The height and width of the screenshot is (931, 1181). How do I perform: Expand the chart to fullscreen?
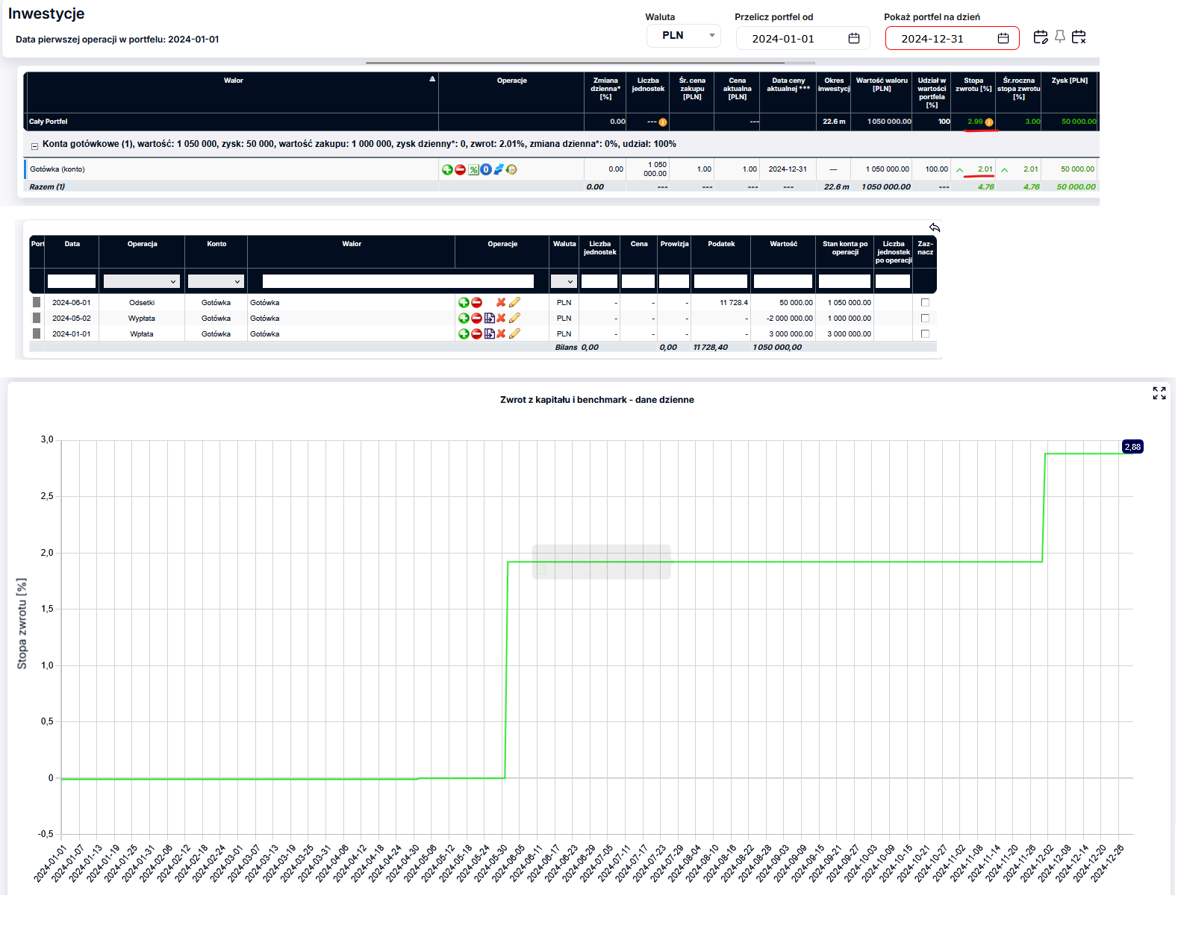[x=1159, y=393]
